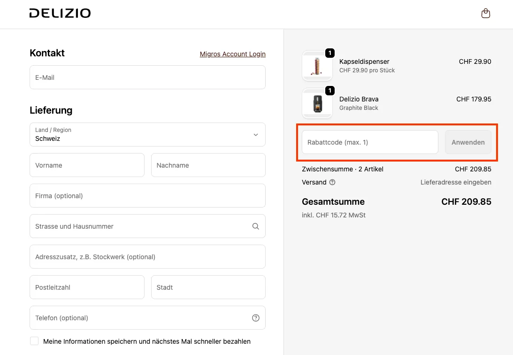The image size is (513, 355).
Task: Click the Delizio Brava product thumbnail
Action: (x=317, y=103)
